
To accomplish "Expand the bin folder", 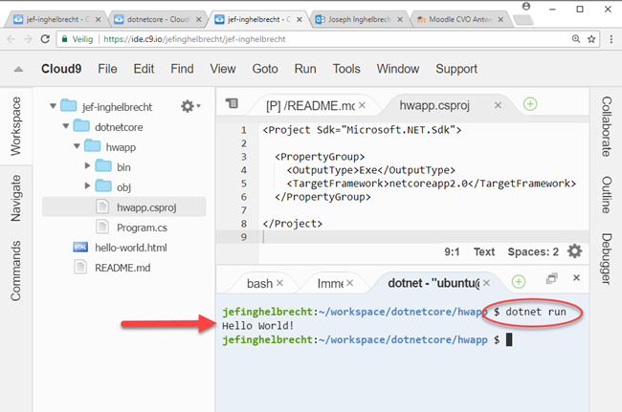I will tap(88, 166).
